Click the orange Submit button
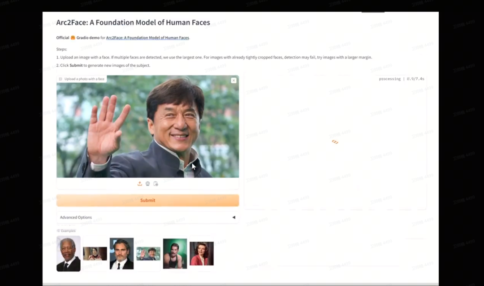484x286 pixels. click(147, 201)
